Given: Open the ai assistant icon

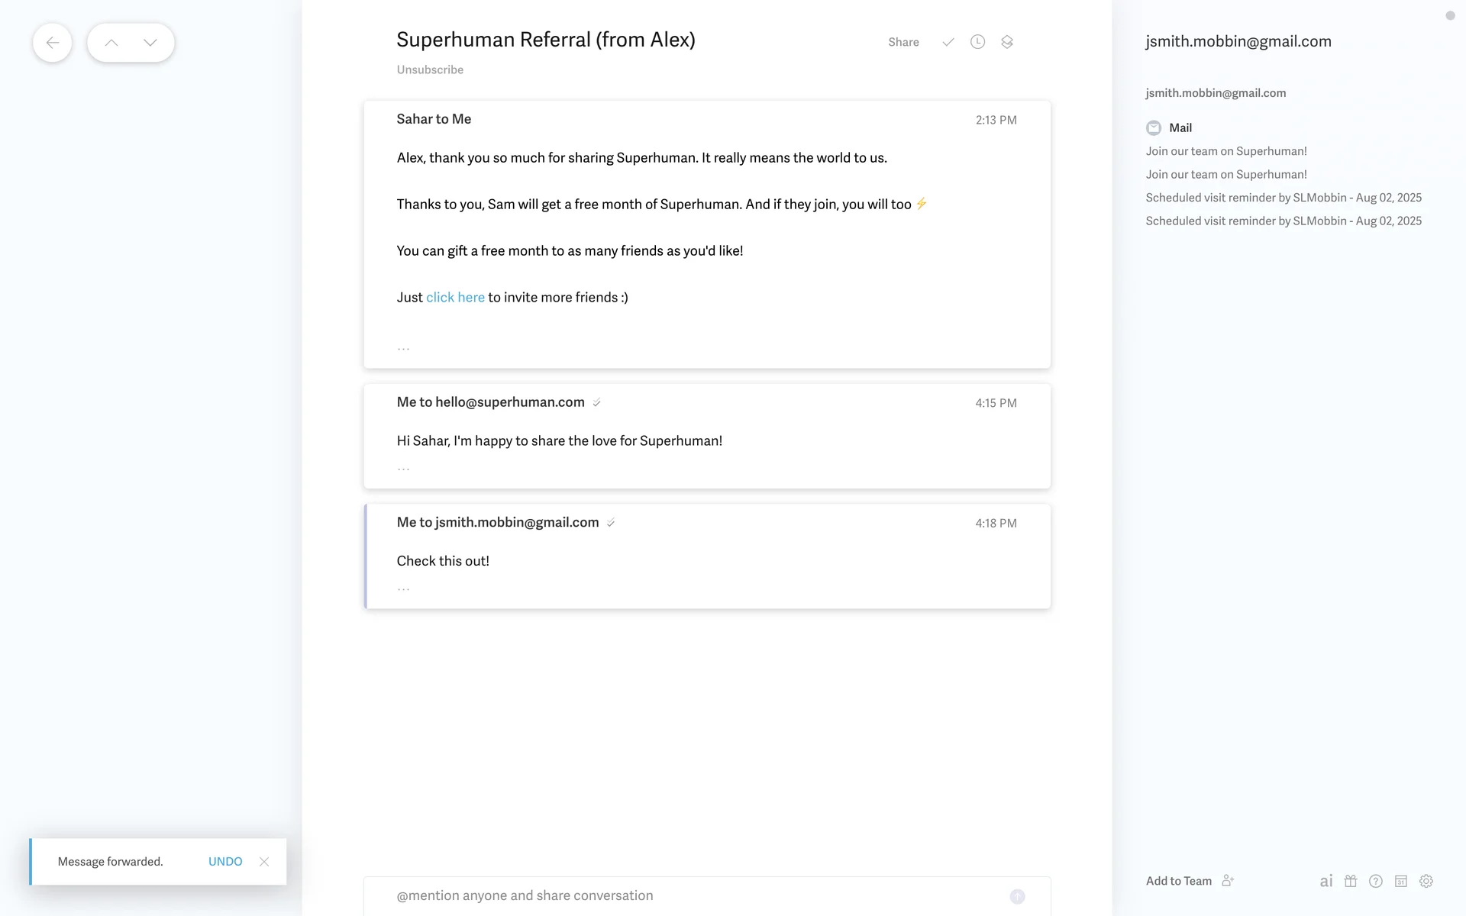Looking at the screenshot, I should point(1326,881).
